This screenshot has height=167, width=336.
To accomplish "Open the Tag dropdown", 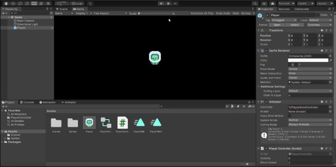I will (x=284, y=20).
